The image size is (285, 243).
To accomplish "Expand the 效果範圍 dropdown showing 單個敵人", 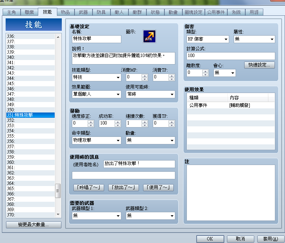I will point(97,94).
